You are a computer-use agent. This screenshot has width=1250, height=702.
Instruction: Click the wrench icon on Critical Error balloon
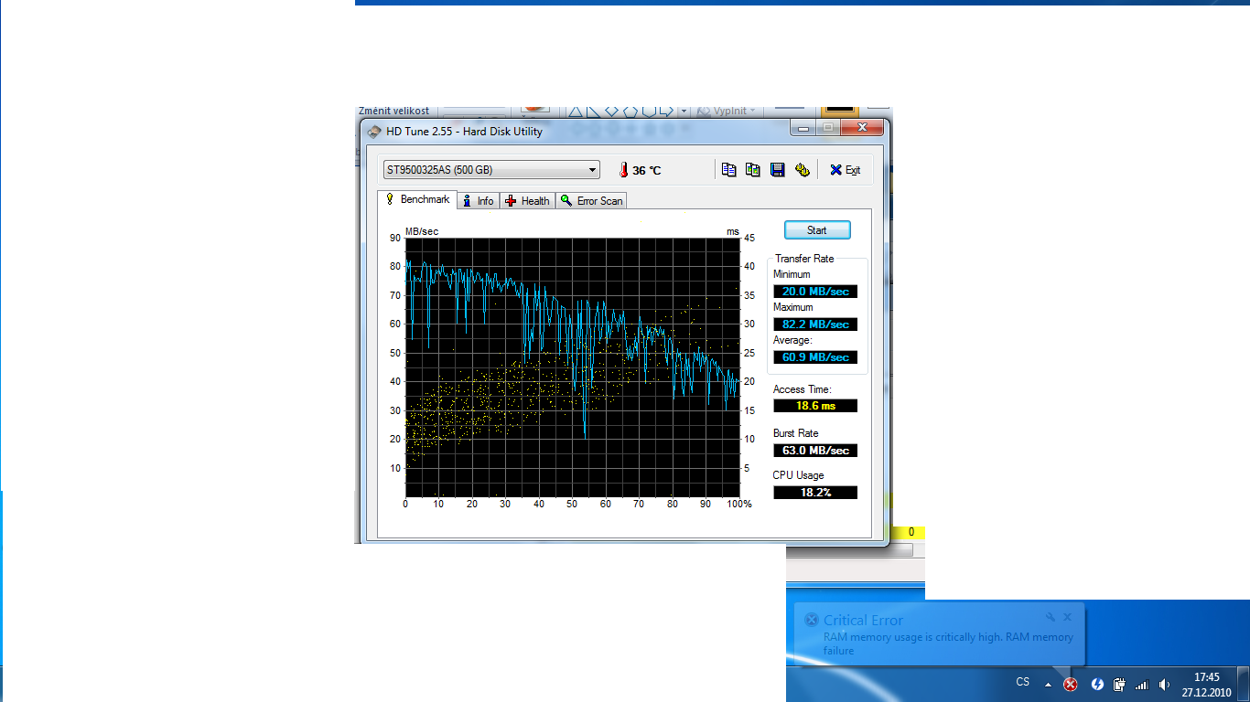point(1051,618)
